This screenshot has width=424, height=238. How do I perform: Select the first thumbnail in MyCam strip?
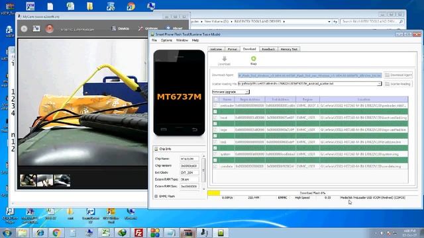click(28, 180)
